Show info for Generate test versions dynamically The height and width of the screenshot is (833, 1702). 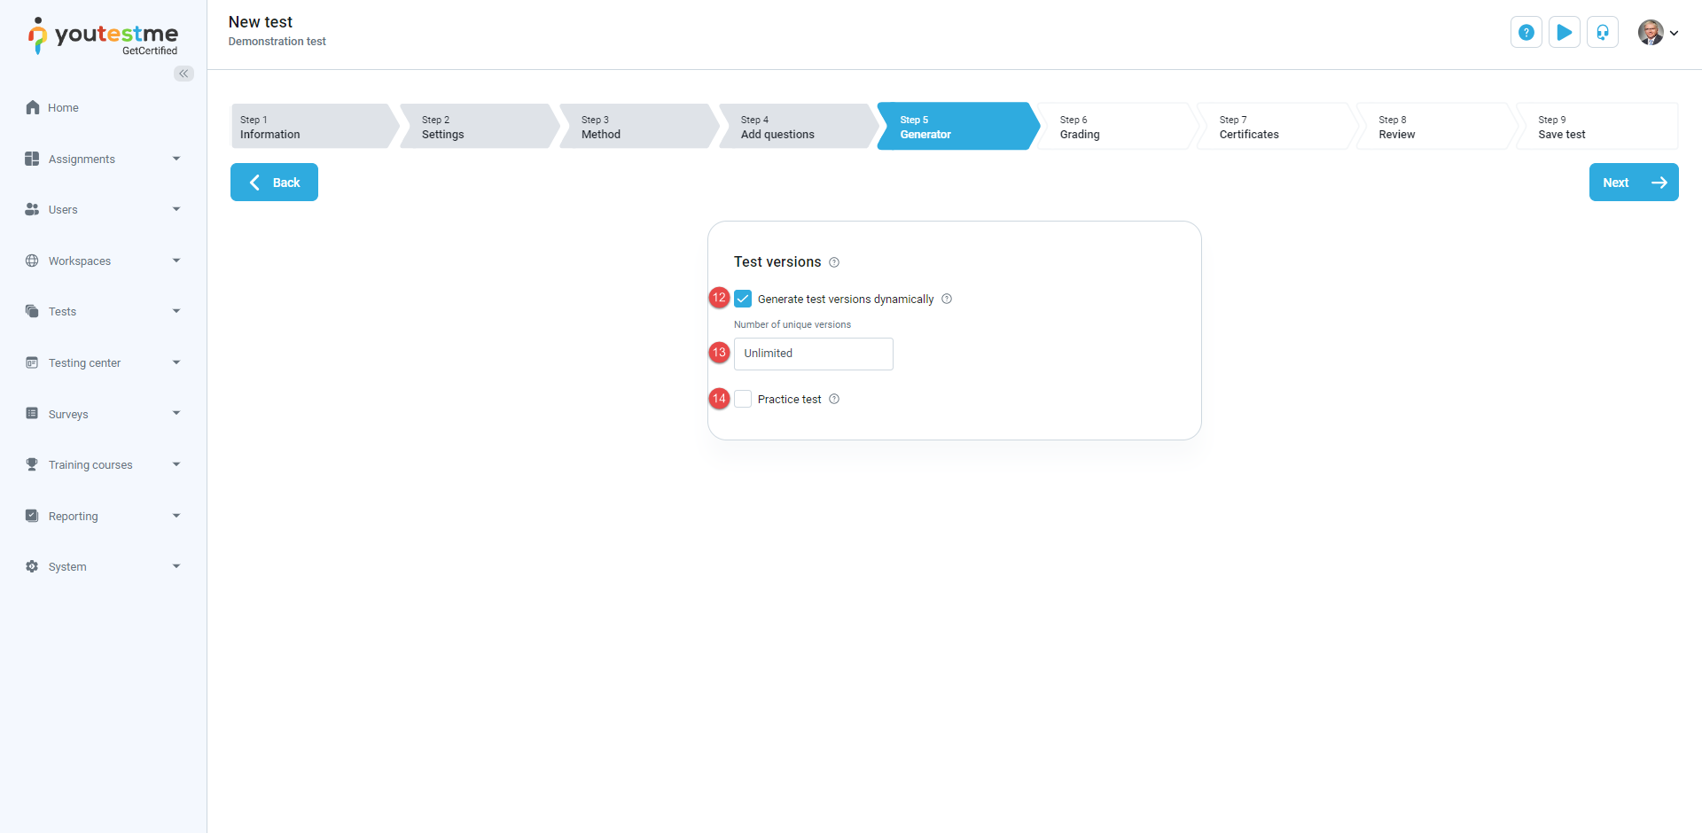(947, 299)
